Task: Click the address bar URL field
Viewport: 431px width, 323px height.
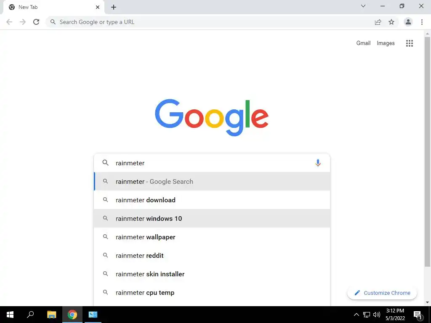Action: 209,22
